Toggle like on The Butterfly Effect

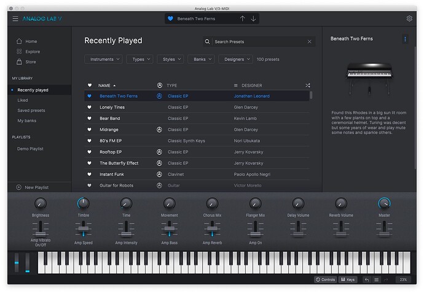click(x=90, y=163)
